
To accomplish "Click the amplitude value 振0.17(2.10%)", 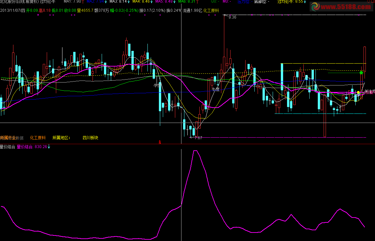I will [152, 10].
